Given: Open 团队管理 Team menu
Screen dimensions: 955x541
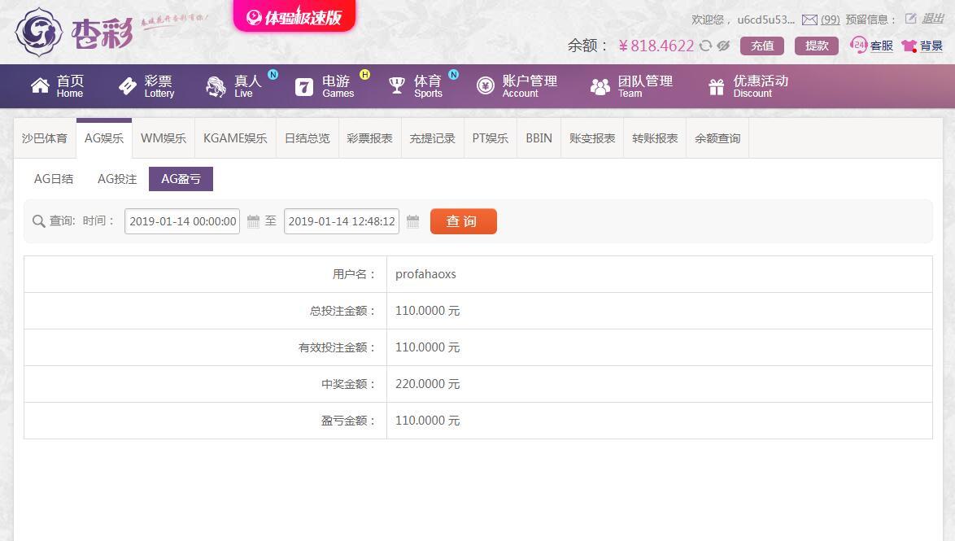Looking at the screenshot, I should tap(645, 86).
